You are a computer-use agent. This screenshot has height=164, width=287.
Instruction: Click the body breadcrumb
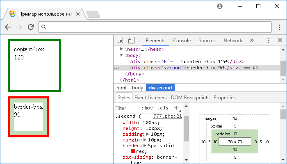click(137, 88)
